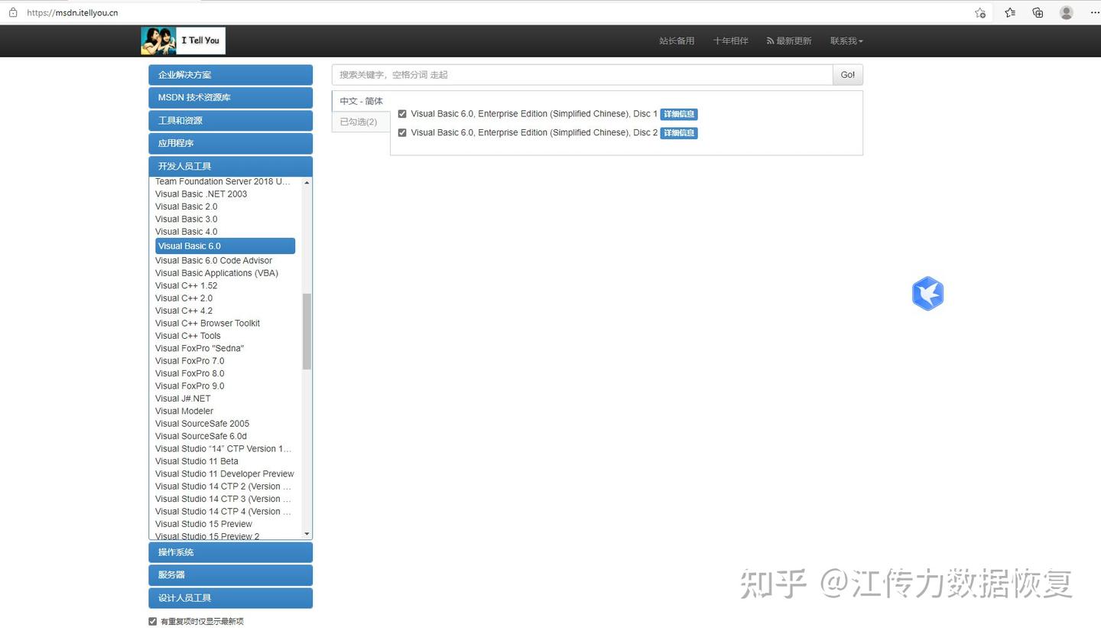Select Visual C++ 1.52
This screenshot has height=628, width=1101.
pos(186,286)
